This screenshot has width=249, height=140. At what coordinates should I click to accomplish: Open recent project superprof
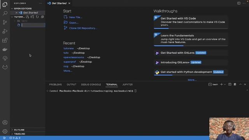[x=70, y=62]
